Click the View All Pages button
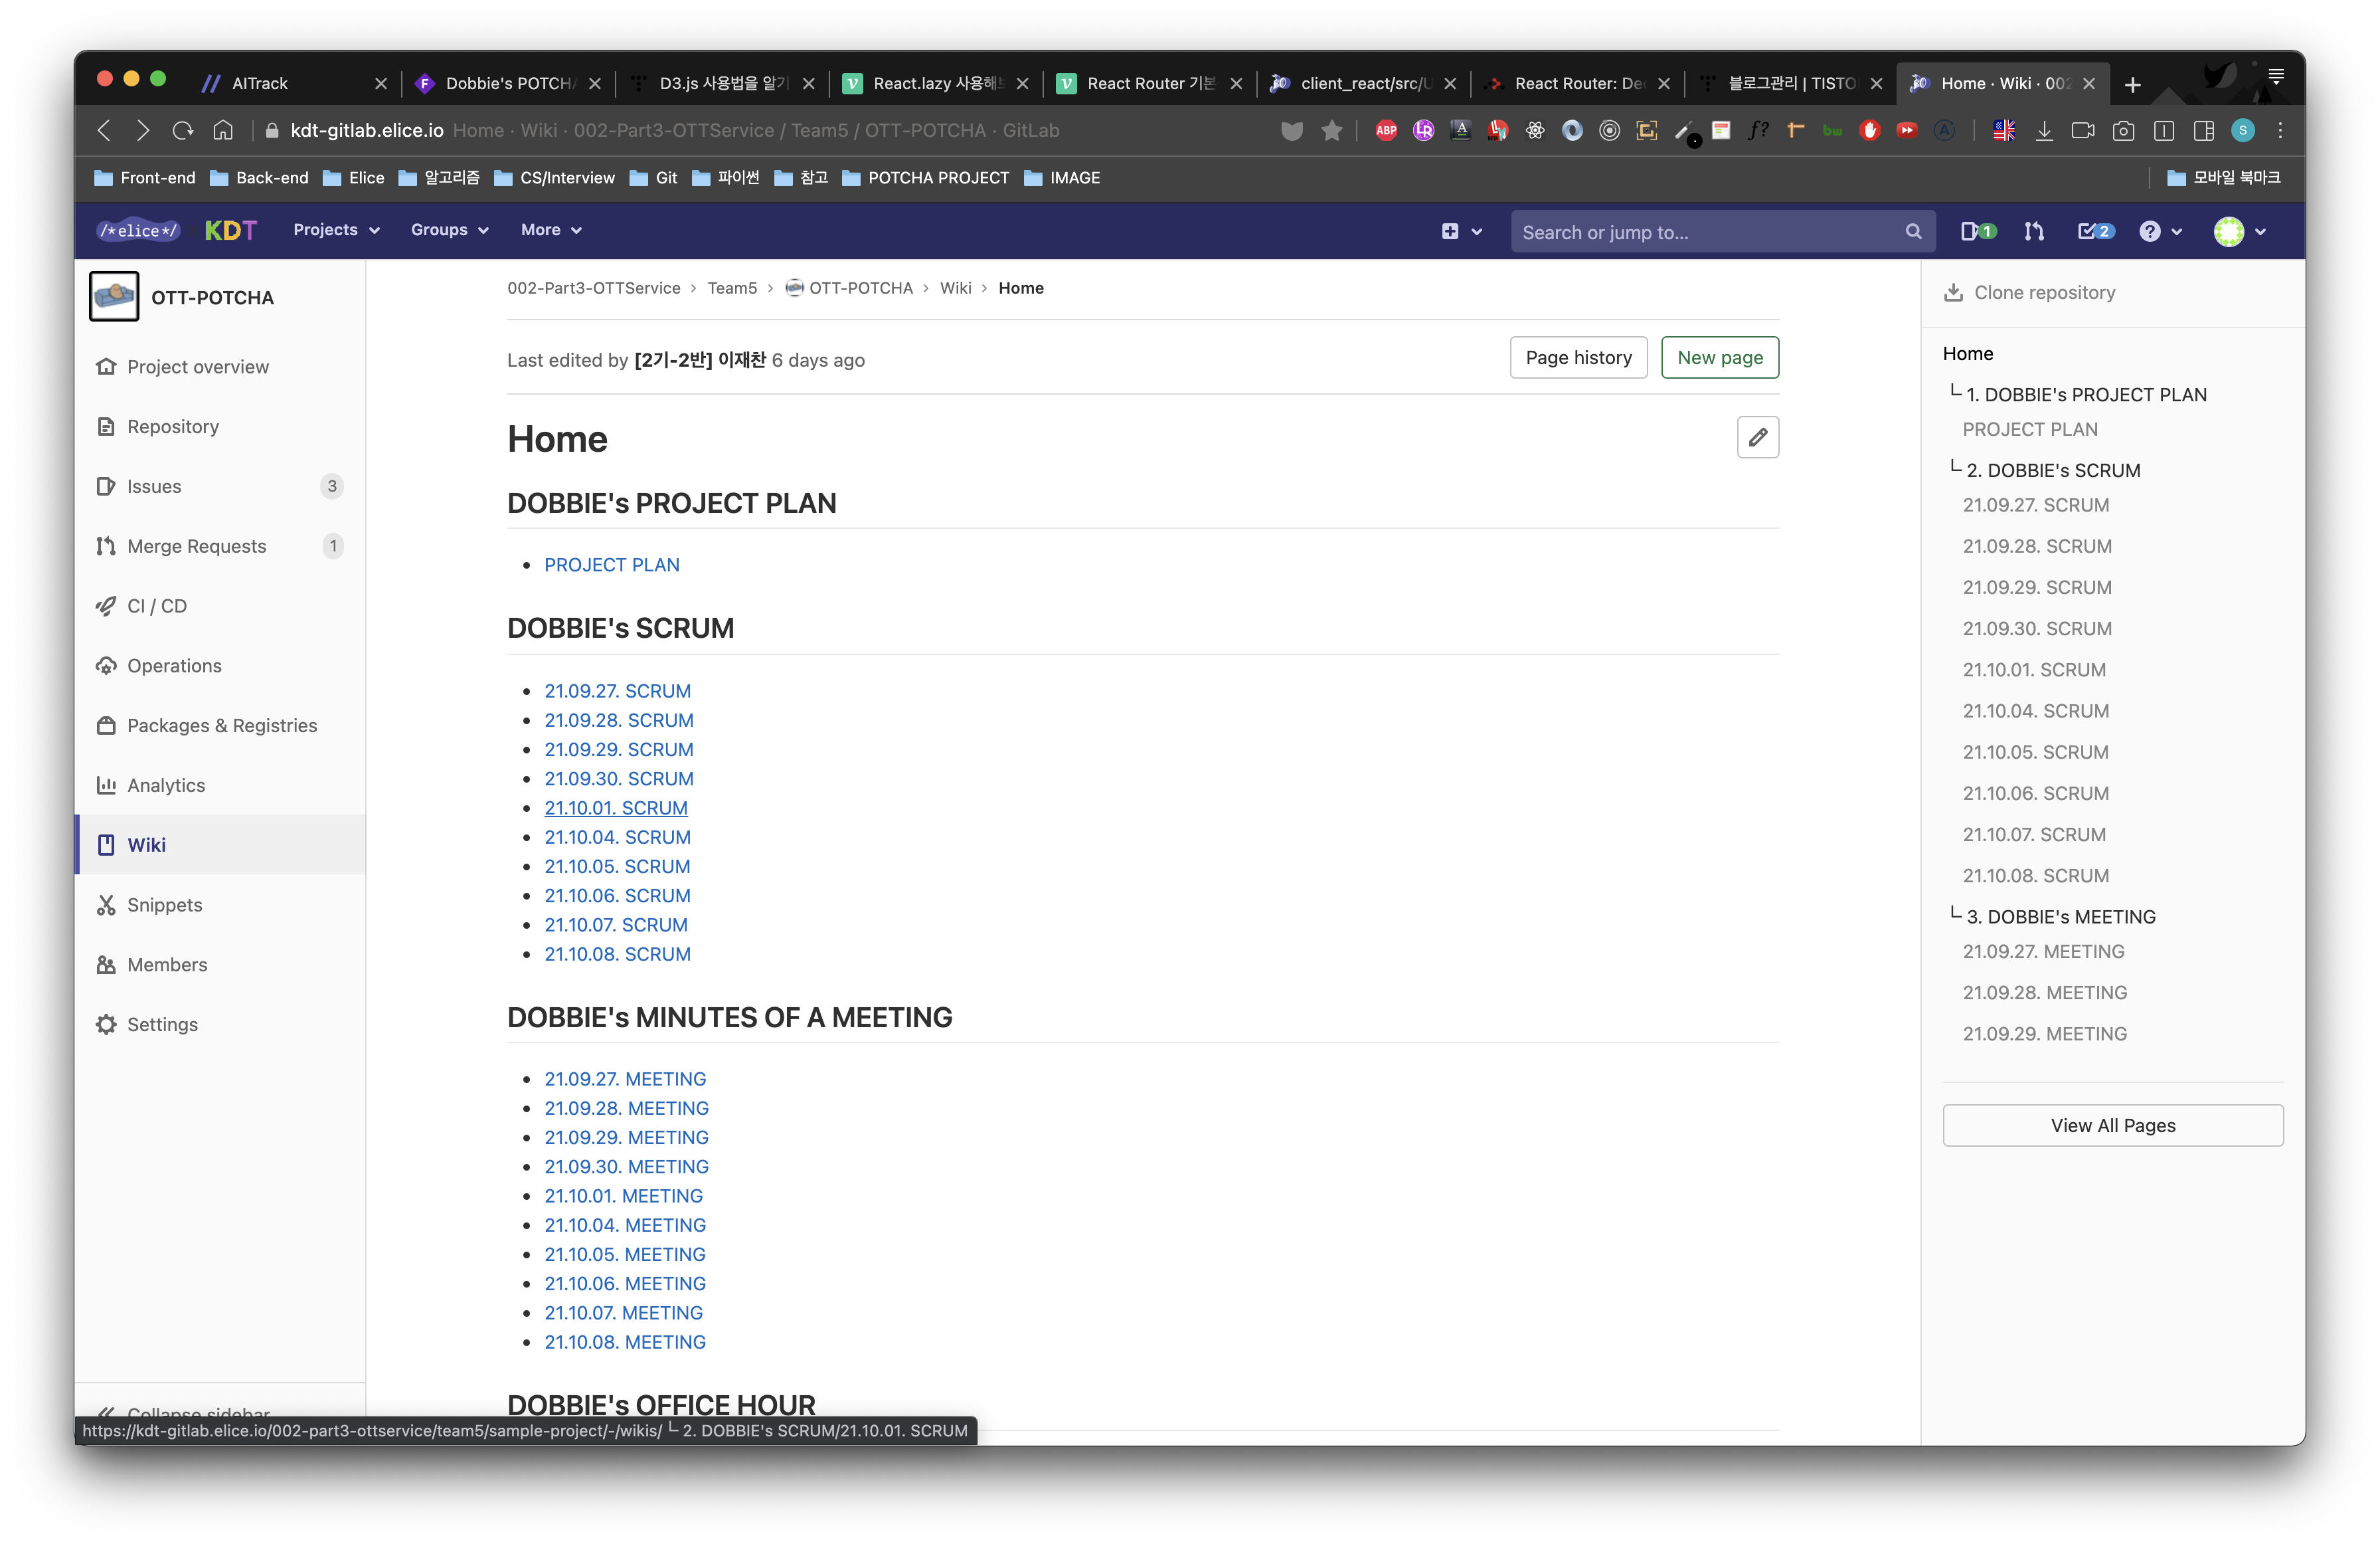Screen dimensions: 2380x1544 coord(2112,1125)
